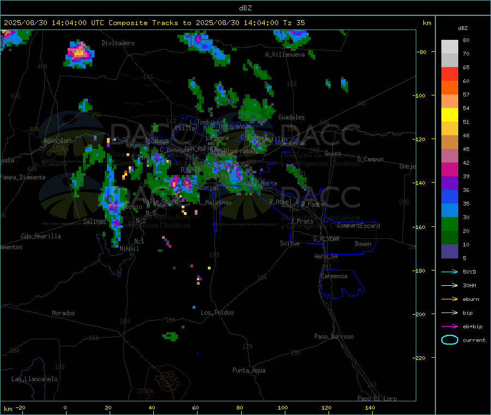
Task: Click the 0 km tick on the horizontal axis
Action: [x=65, y=407]
